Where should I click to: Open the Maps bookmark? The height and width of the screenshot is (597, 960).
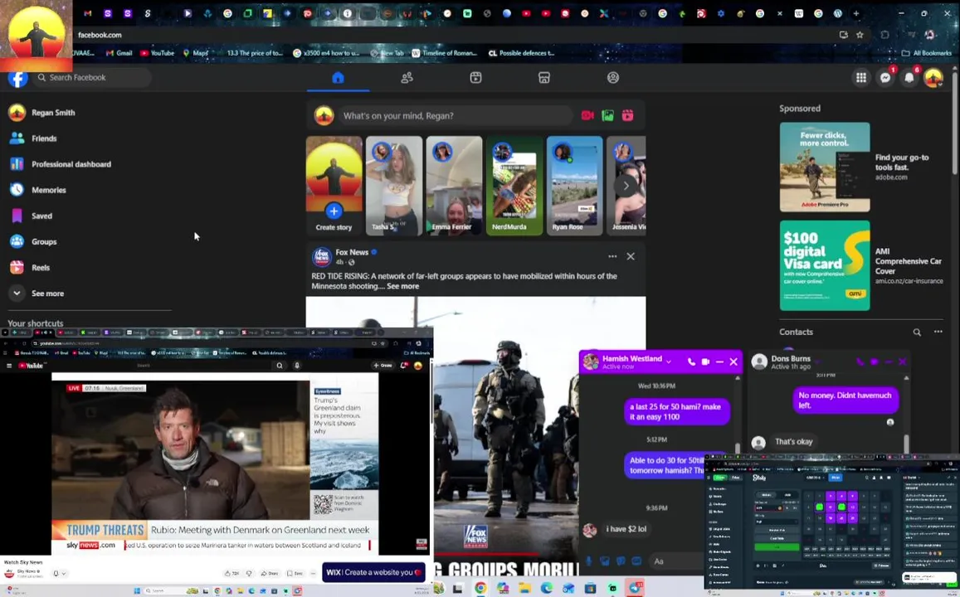click(195, 53)
